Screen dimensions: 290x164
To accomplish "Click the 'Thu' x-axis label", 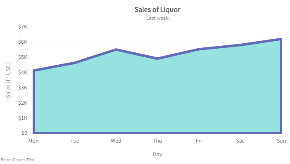I will tap(157, 141).
